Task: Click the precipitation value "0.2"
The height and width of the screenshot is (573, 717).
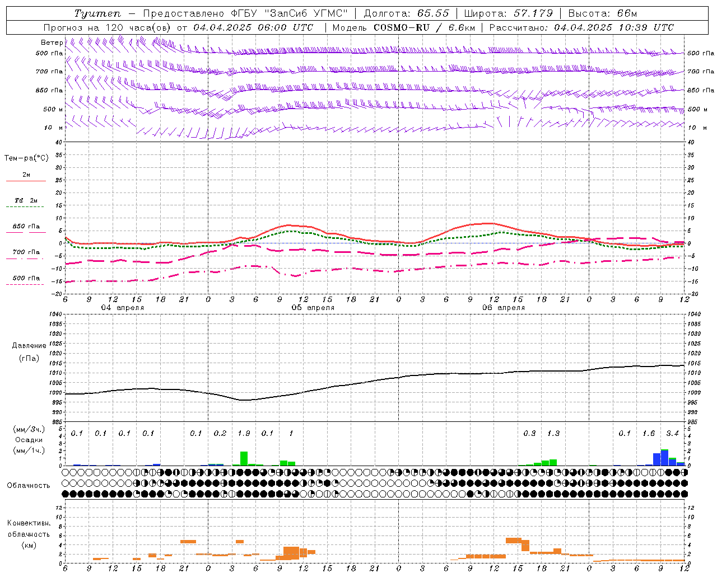Action: [220, 434]
